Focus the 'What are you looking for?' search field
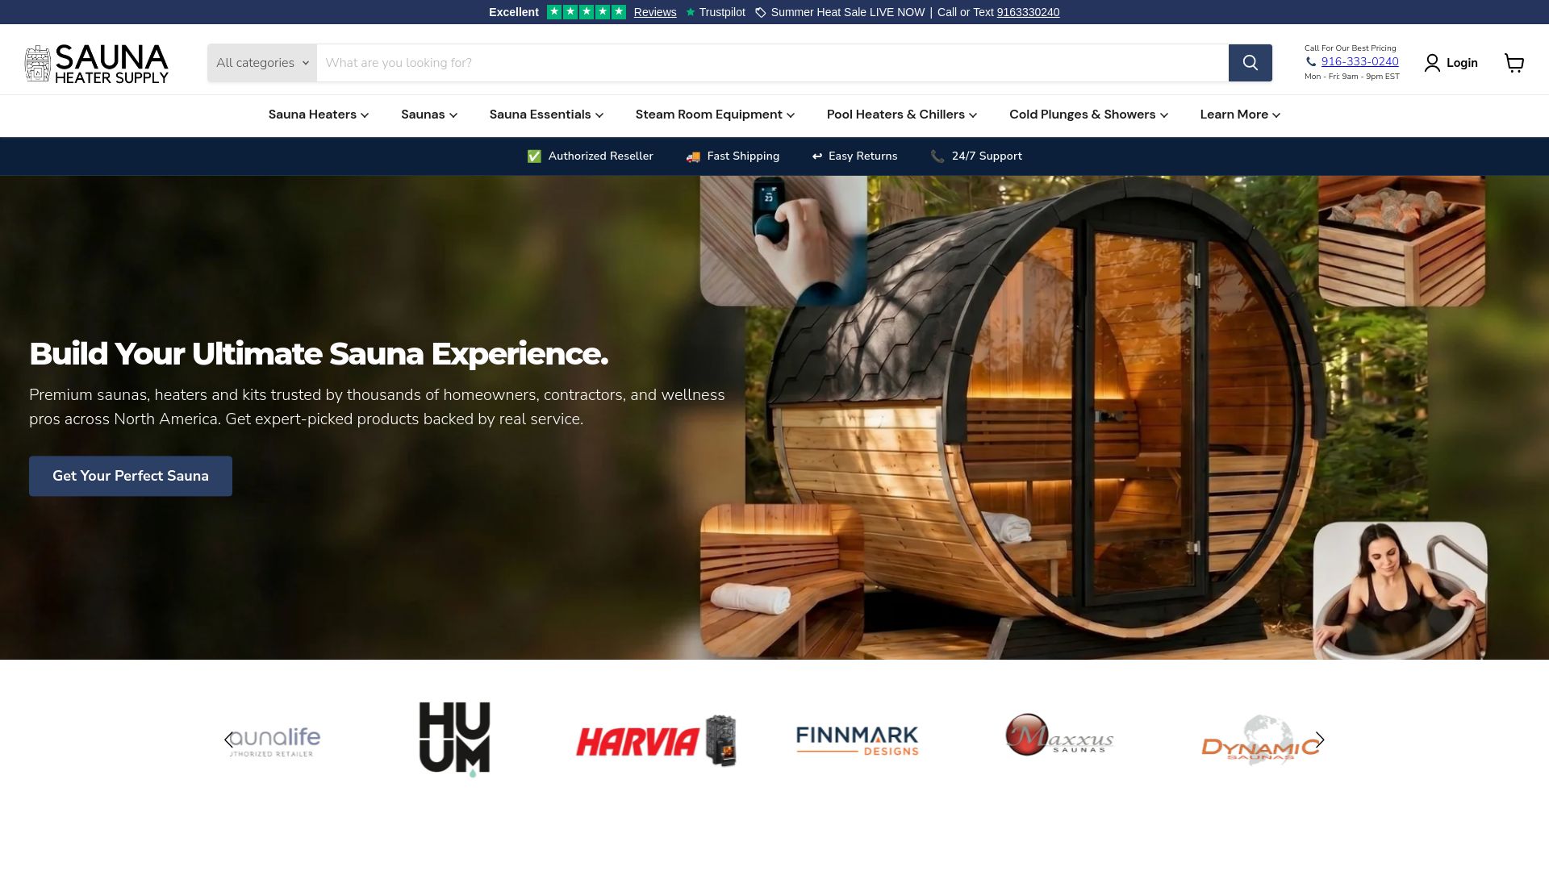Viewport: 1549px width, 871px height. (772, 63)
